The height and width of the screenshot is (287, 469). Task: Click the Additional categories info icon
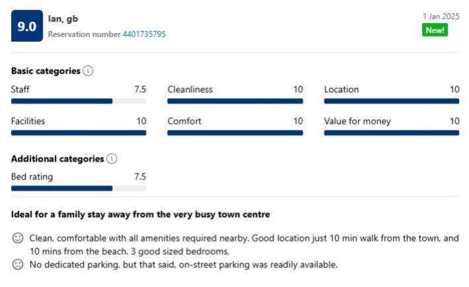tap(112, 158)
